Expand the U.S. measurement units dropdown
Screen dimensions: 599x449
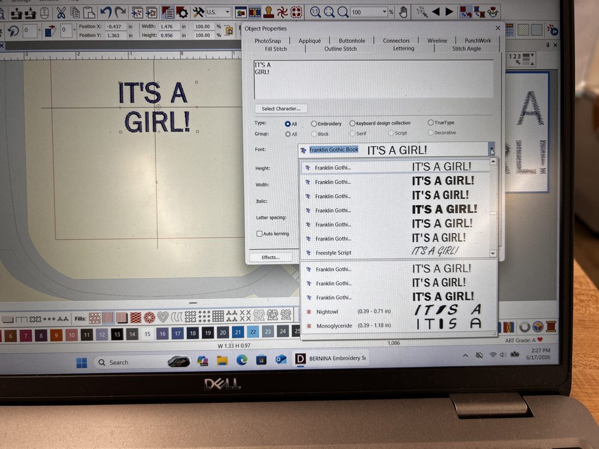click(x=228, y=12)
